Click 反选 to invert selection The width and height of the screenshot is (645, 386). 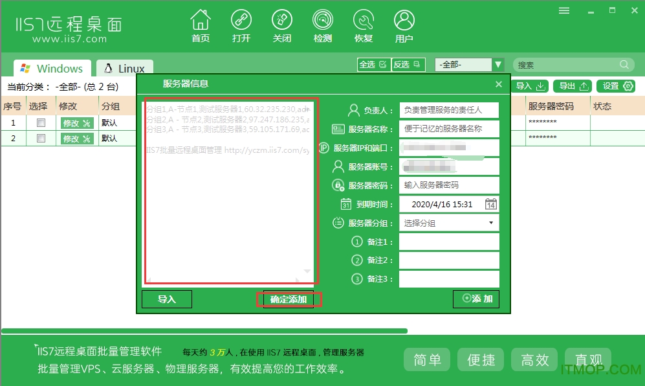pos(408,65)
